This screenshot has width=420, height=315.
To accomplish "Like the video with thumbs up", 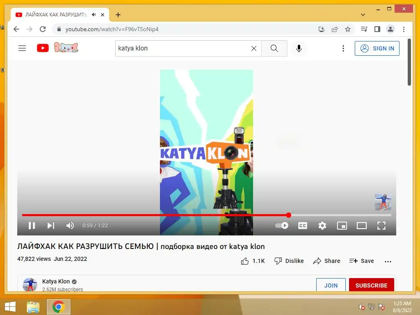I will tap(253, 261).
